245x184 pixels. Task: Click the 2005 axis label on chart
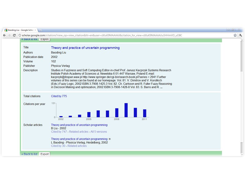pos(89,119)
